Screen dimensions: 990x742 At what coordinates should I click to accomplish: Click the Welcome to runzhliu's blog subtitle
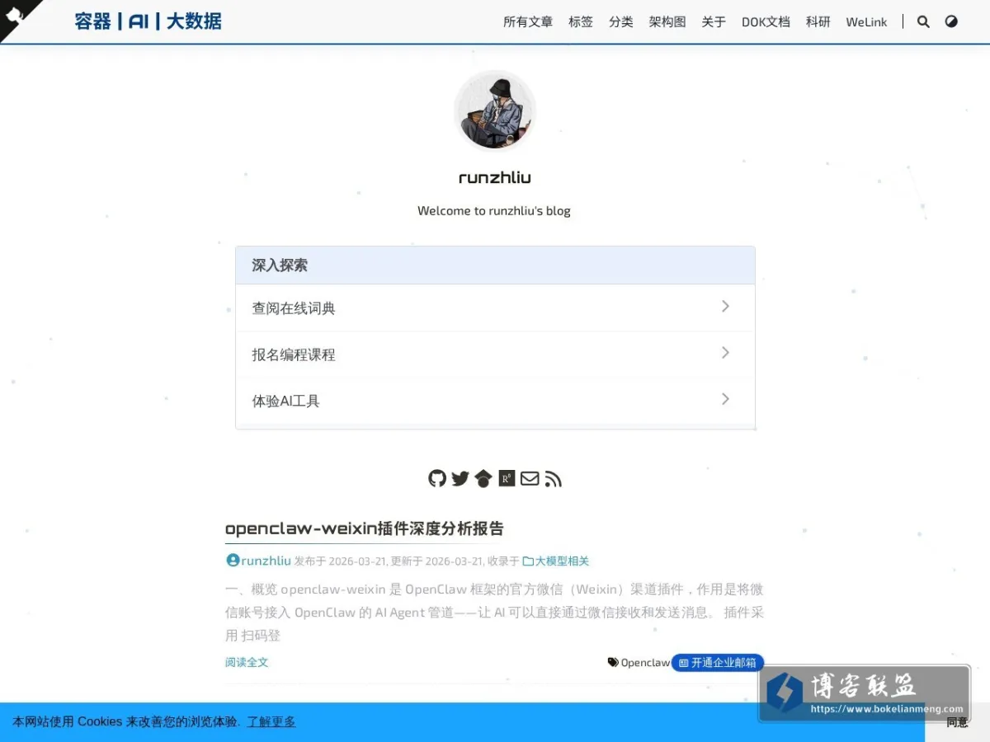pos(494,210)
